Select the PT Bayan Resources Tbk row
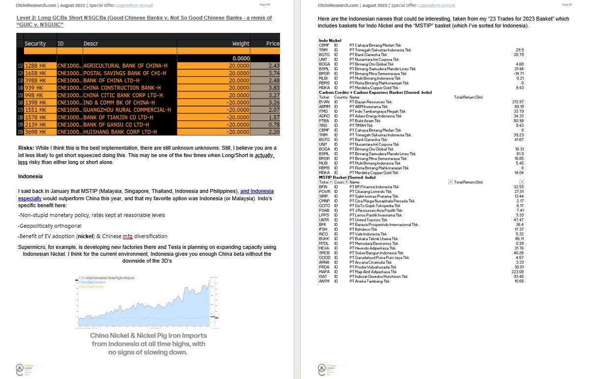This screenshot has height=379, width=592. pyautogui.click(x=422, y=102)
